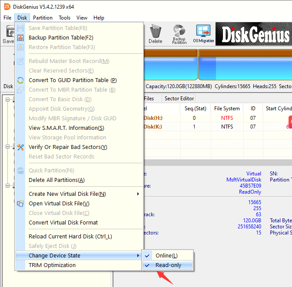The height and width of the screenshot is (287, 292).
Task: Click the Open Virtual Disk File icon
Action: pyautogui.click(x=20, y=204)
